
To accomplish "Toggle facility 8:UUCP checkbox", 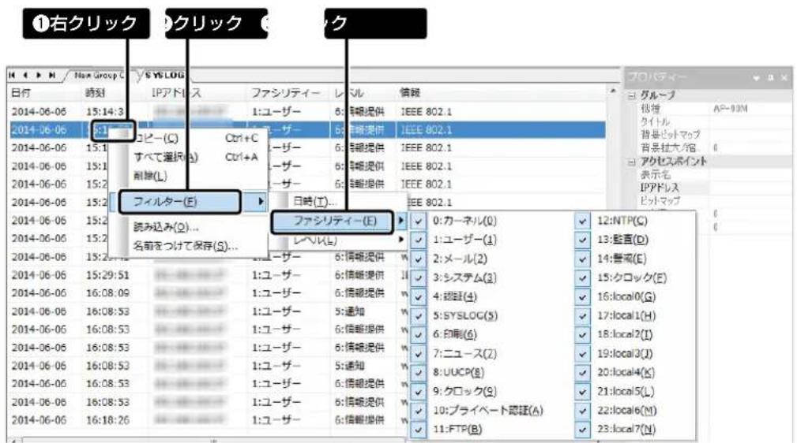I will (x=418, y=373).
